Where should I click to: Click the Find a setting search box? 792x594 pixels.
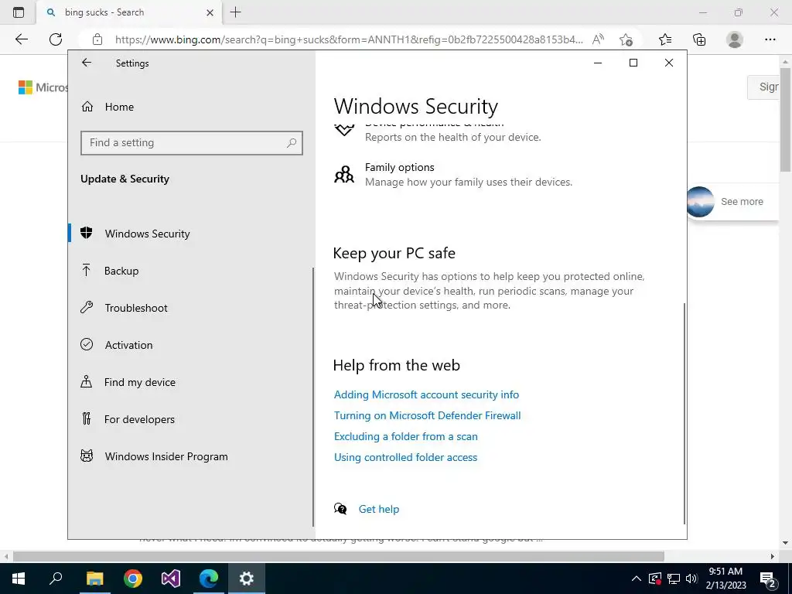point(192,143)
